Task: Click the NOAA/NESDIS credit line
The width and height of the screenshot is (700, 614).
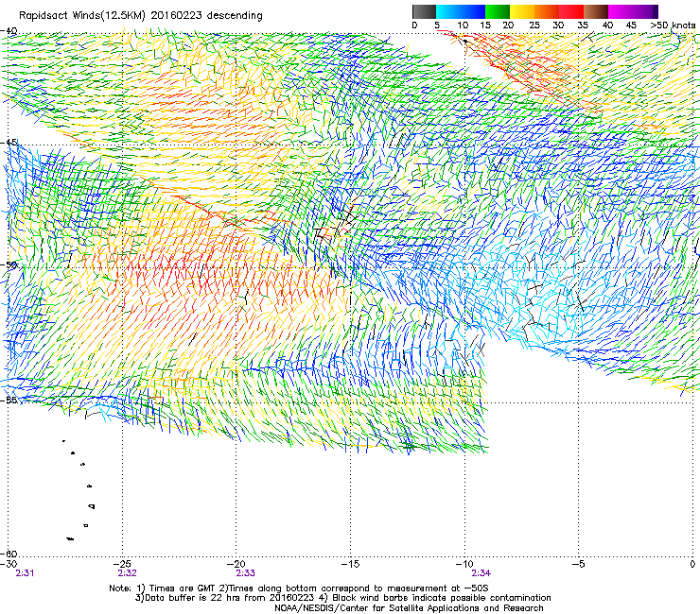Action: point(409,608)
